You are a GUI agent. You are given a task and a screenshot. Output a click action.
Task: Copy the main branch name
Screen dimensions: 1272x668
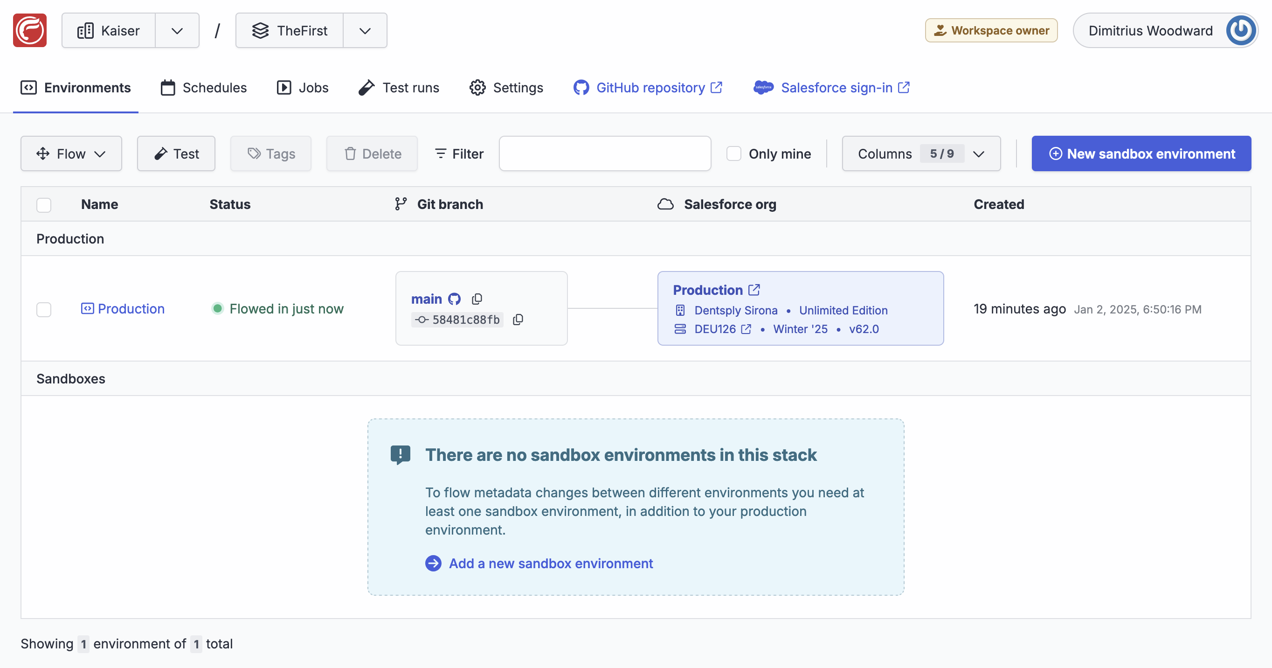click(x=477, y=299)
